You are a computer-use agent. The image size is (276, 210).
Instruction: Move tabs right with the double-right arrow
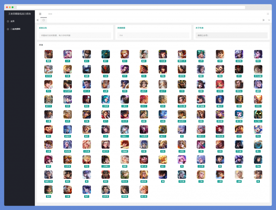(263, 20)
